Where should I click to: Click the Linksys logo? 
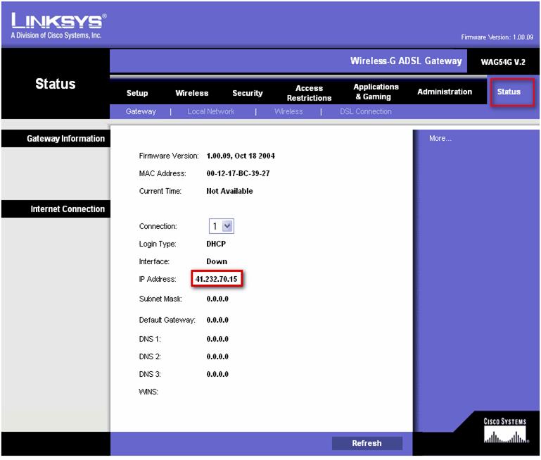(58, 25)
